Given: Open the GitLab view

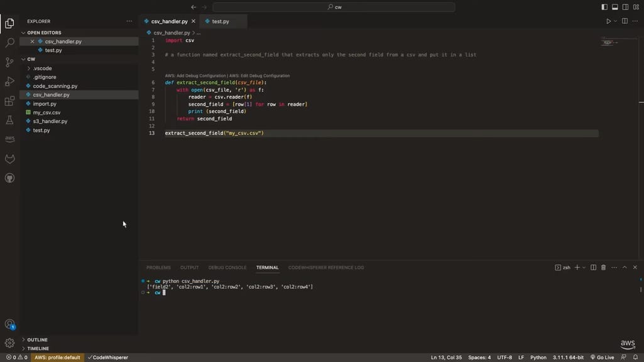Looking at the screenshot, I should pyautogui.click(x=9, y=159).
